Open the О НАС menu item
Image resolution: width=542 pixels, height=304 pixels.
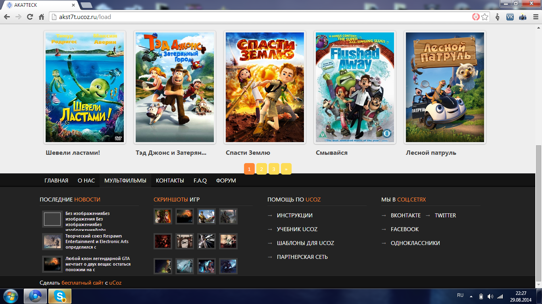[86, 180]
